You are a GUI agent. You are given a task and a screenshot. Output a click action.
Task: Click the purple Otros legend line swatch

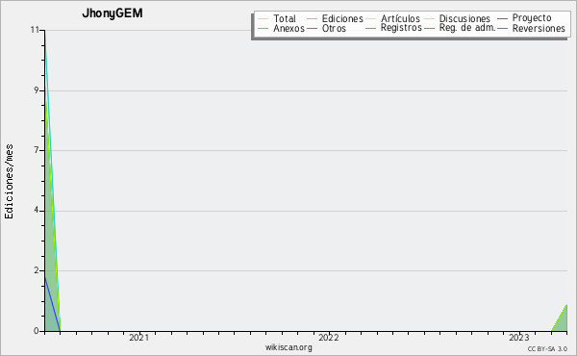(x=312, y=29)
